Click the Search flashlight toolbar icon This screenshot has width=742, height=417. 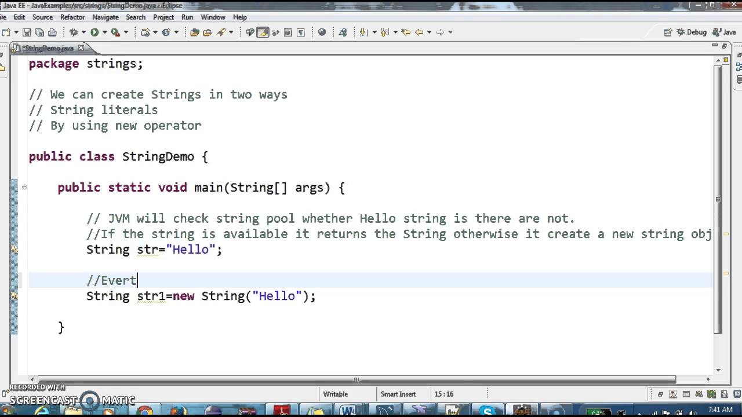(221, 32)
